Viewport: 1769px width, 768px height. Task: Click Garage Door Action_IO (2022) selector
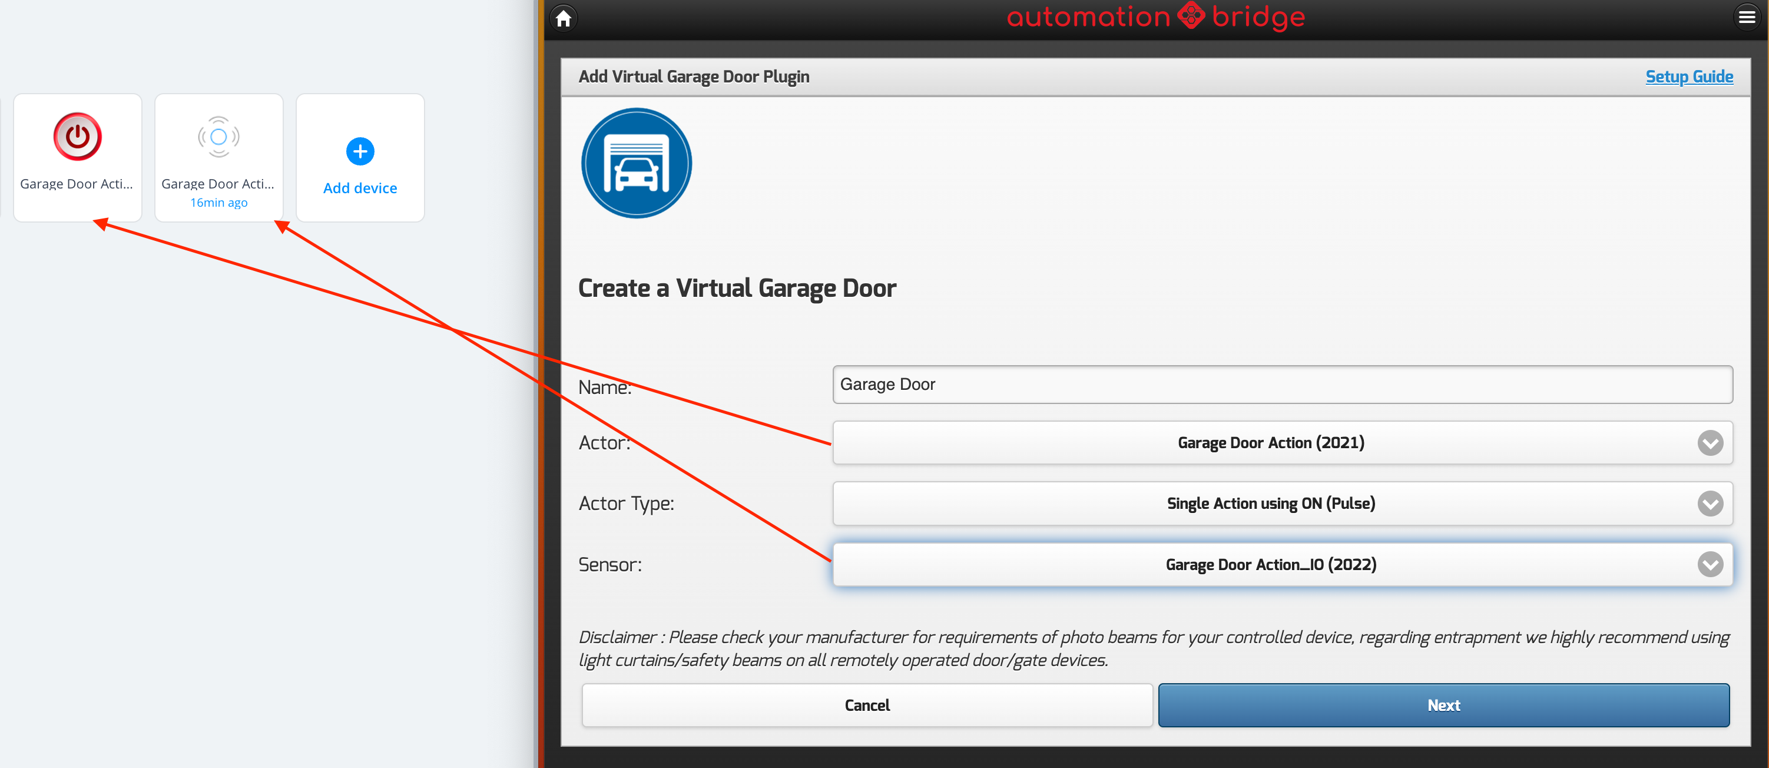1270,564
